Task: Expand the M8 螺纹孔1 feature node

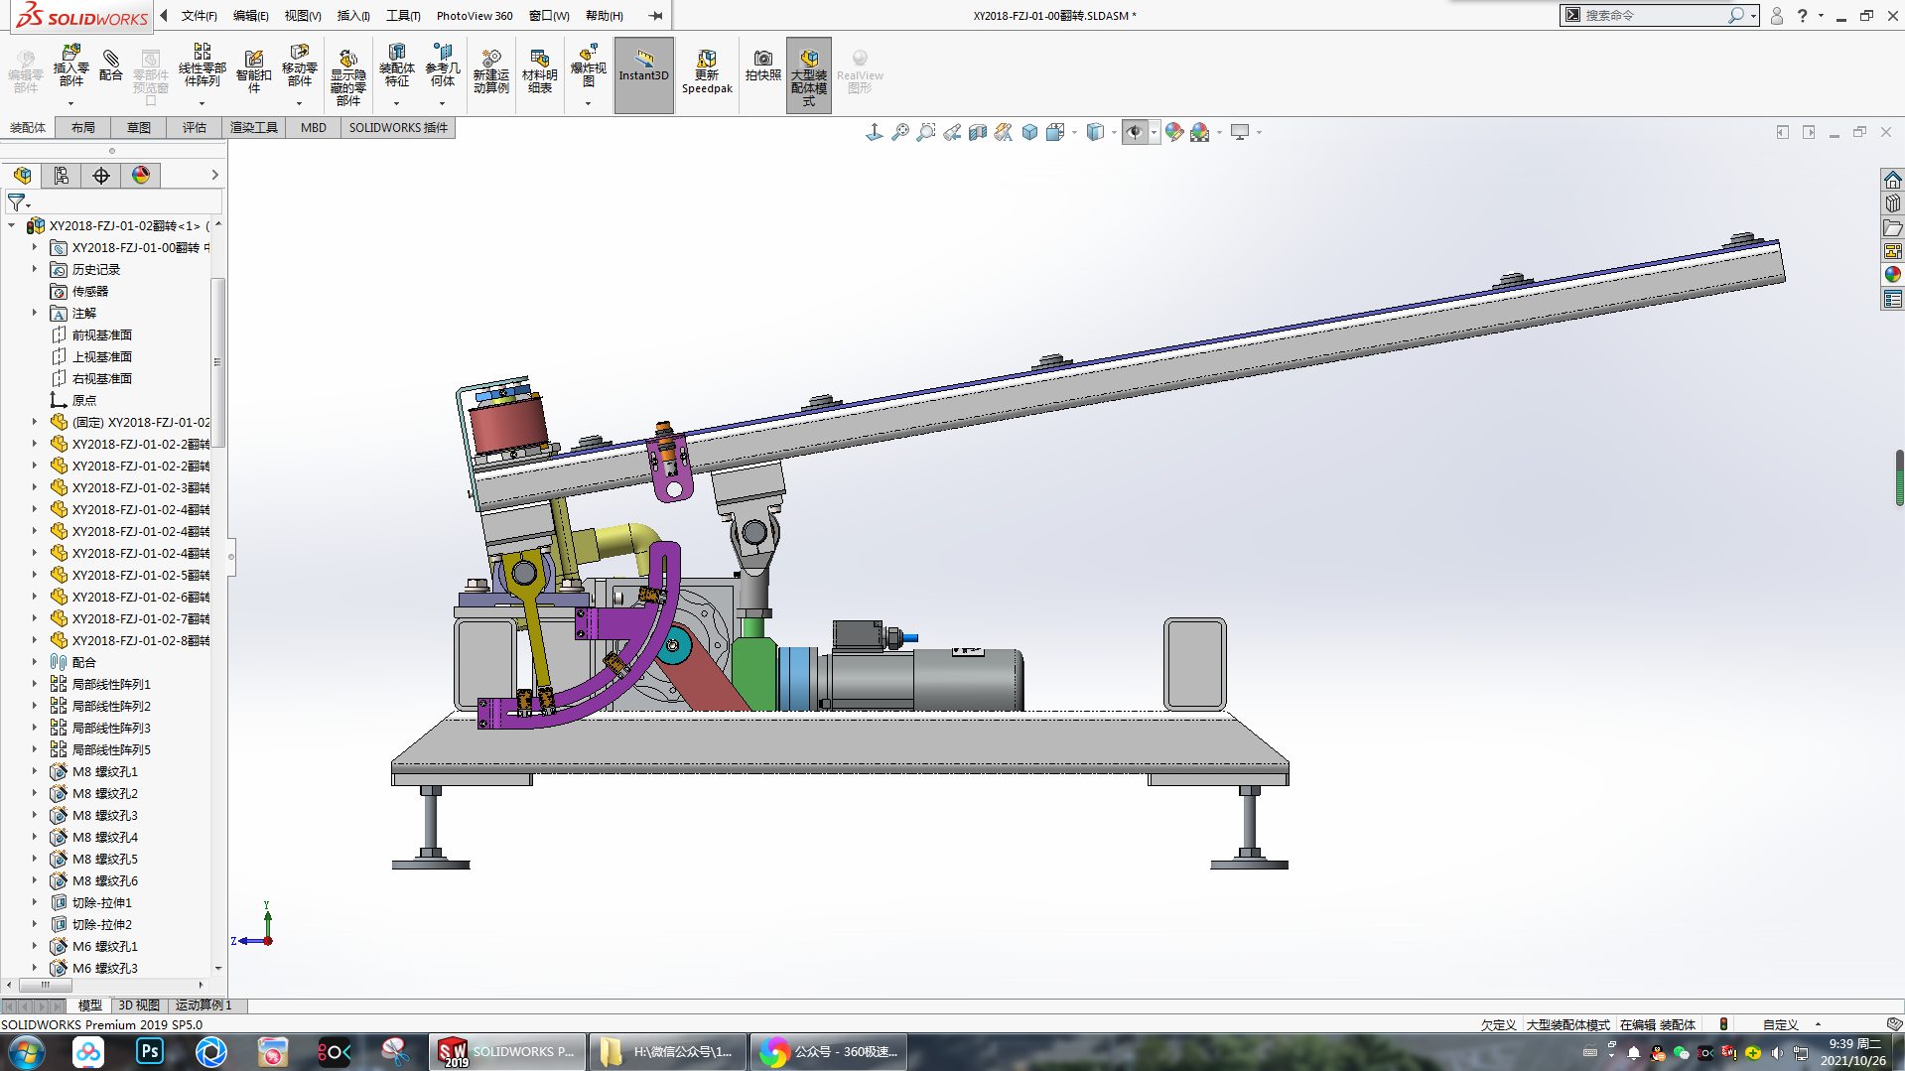Action: pos(34,771)
